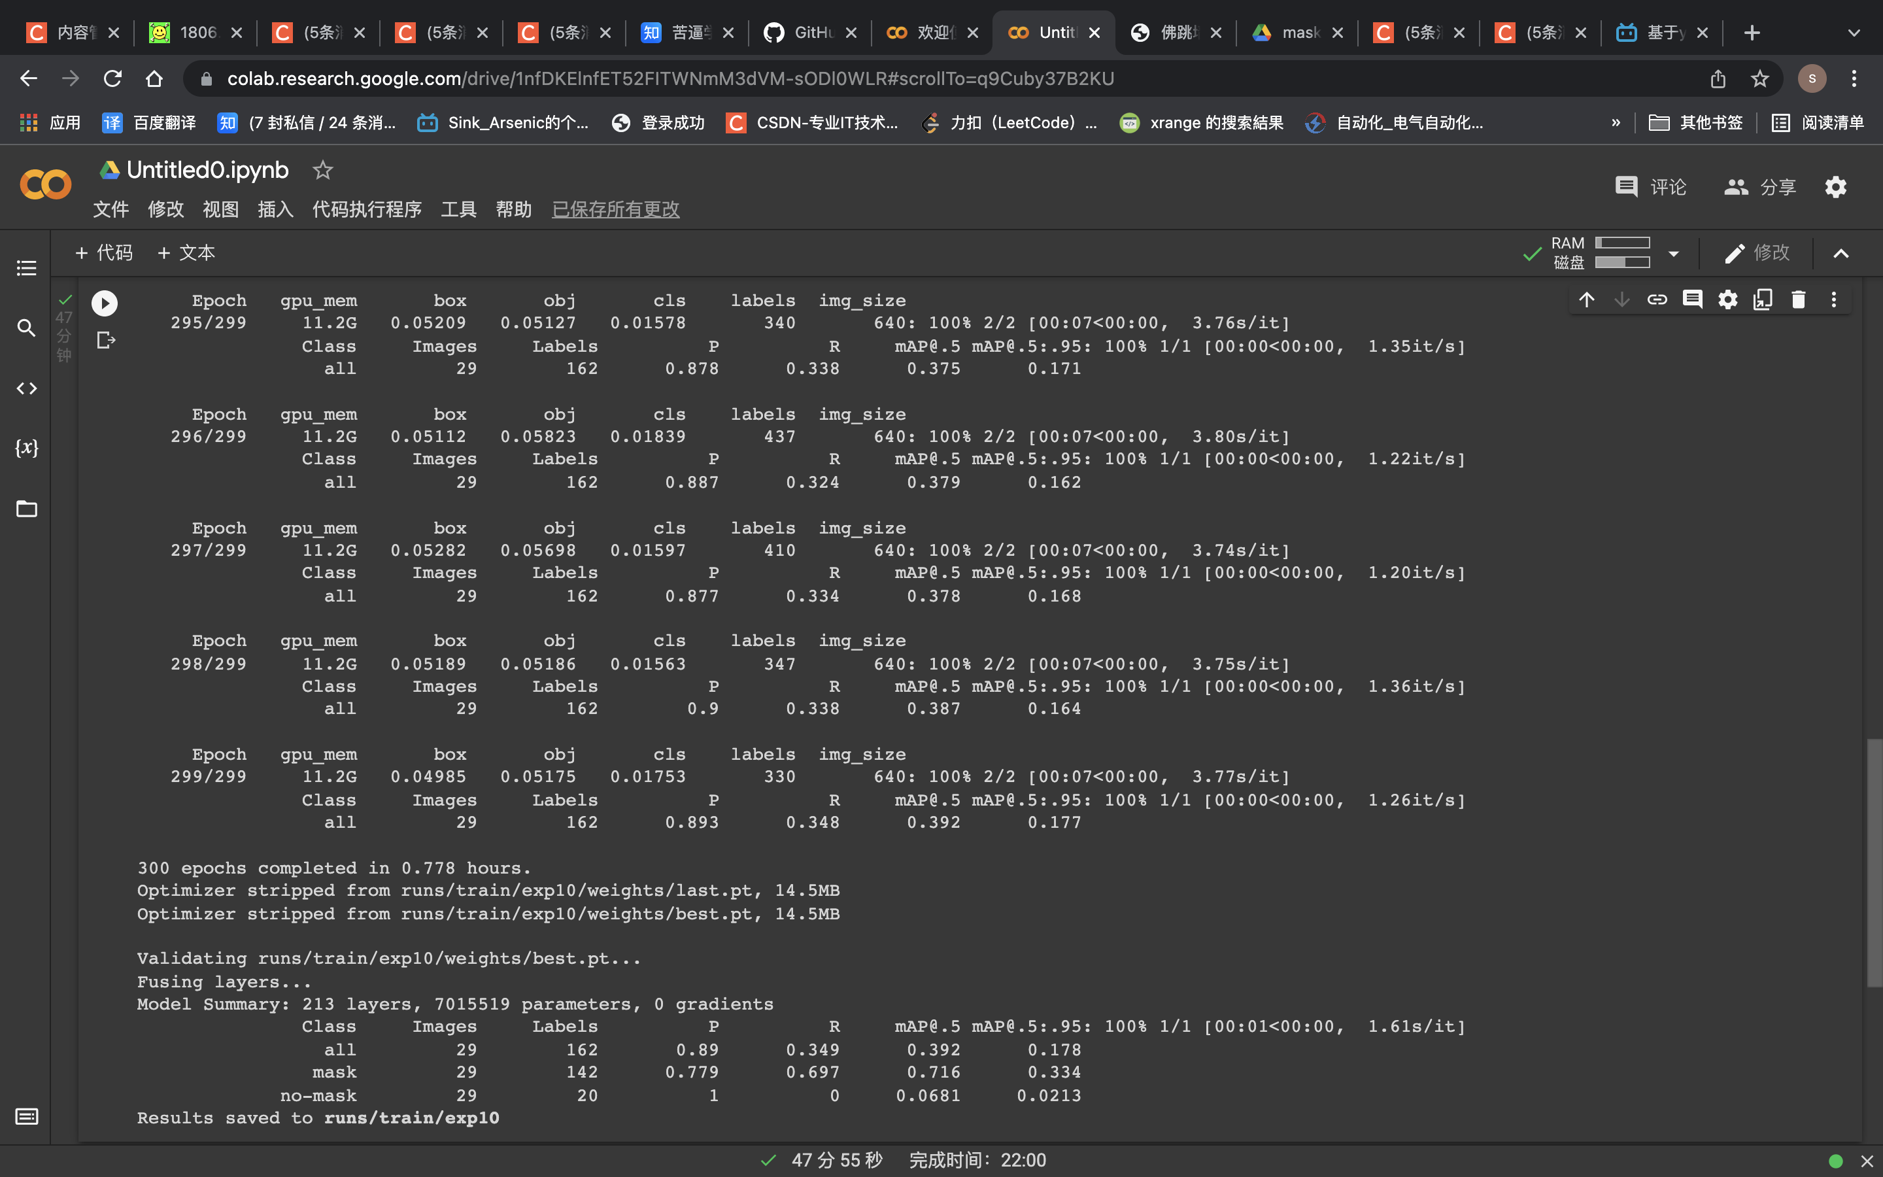Open 阅读清单 reading list
Screen dimensions: 1883x1177
point(1818,123)
